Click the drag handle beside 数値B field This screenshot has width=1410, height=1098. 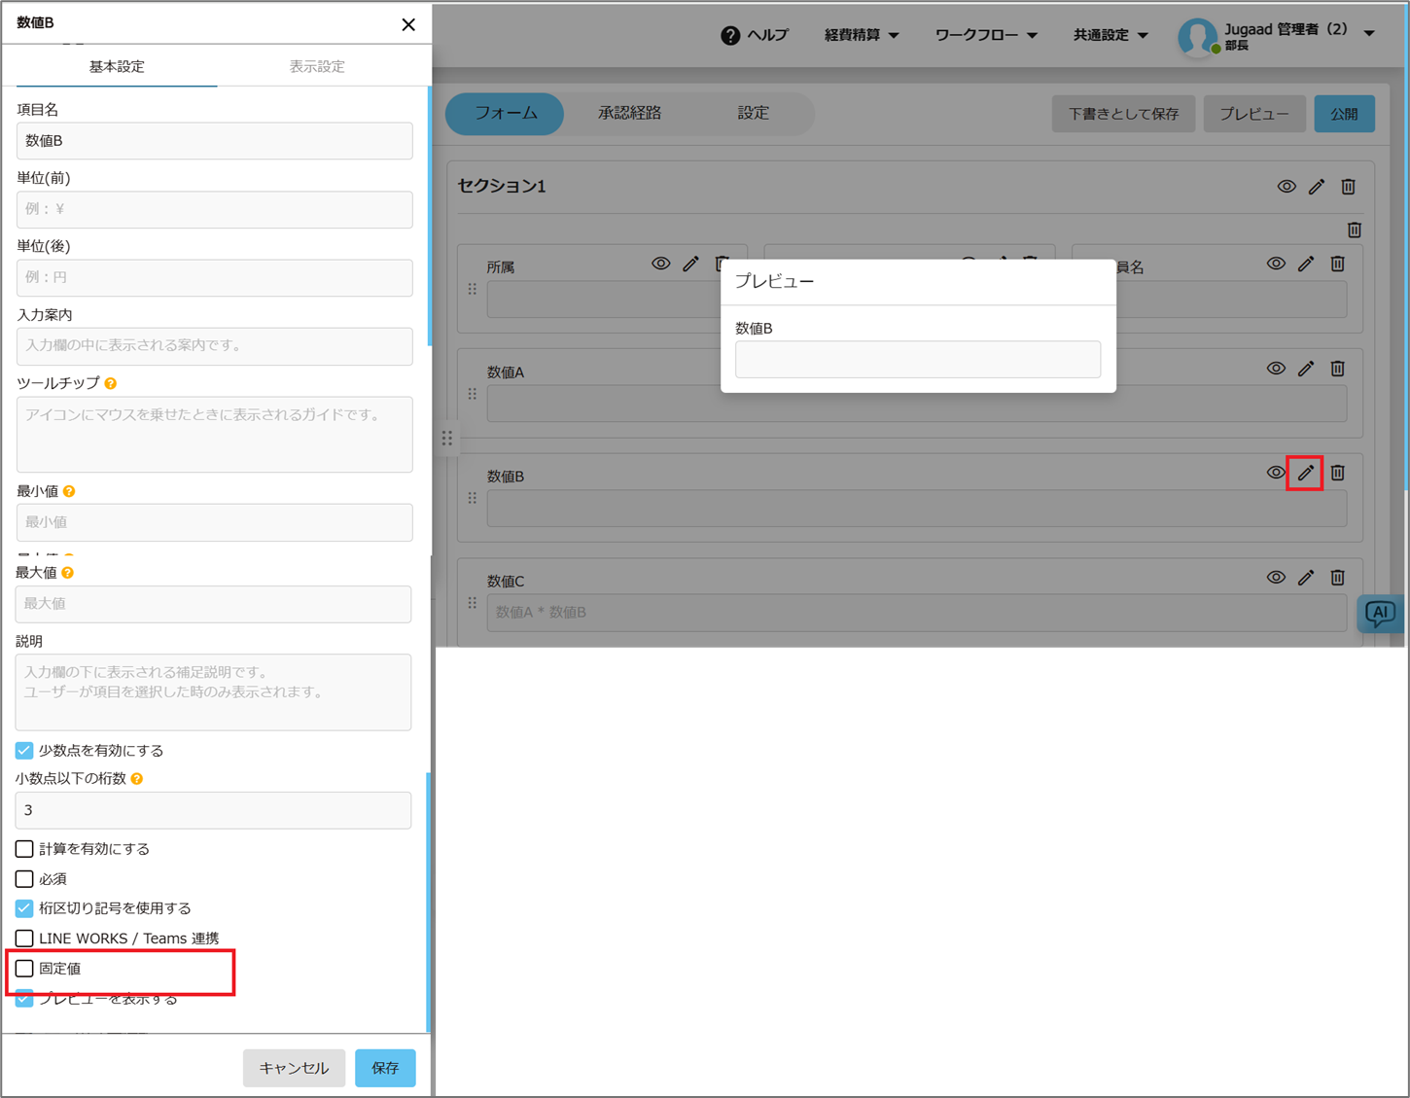473,498
